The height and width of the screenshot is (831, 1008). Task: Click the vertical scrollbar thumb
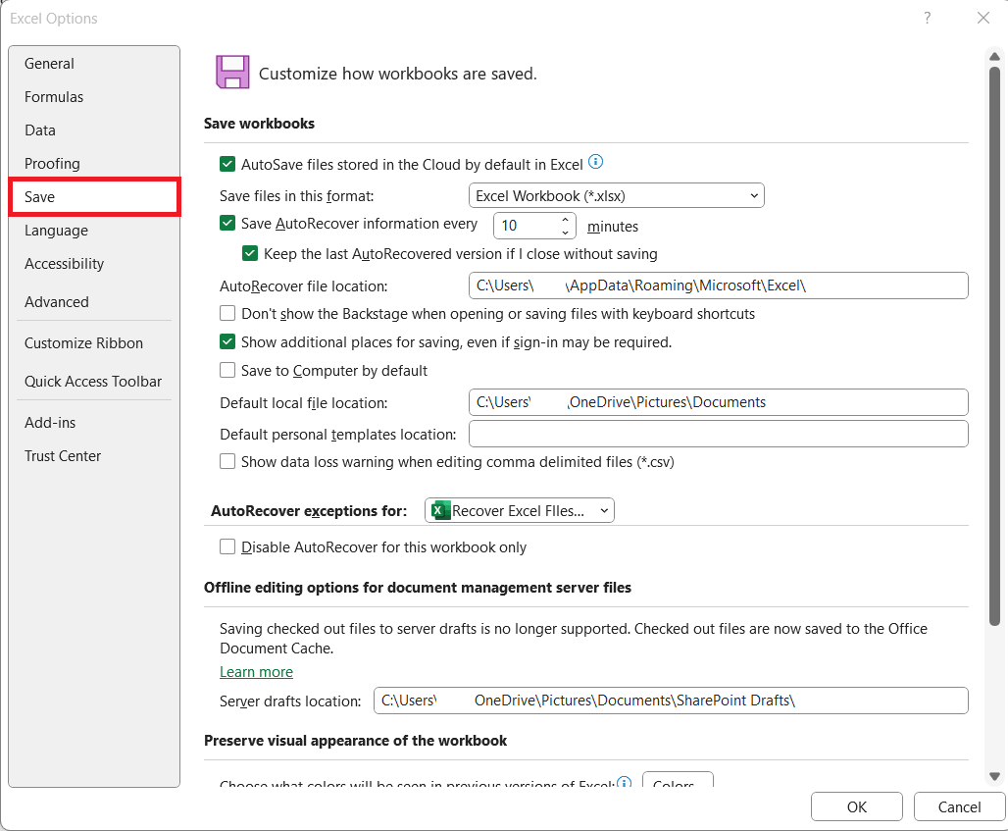coord(994,346)
